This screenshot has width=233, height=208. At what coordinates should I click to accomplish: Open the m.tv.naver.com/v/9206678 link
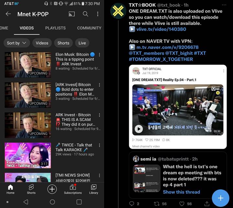168,47
